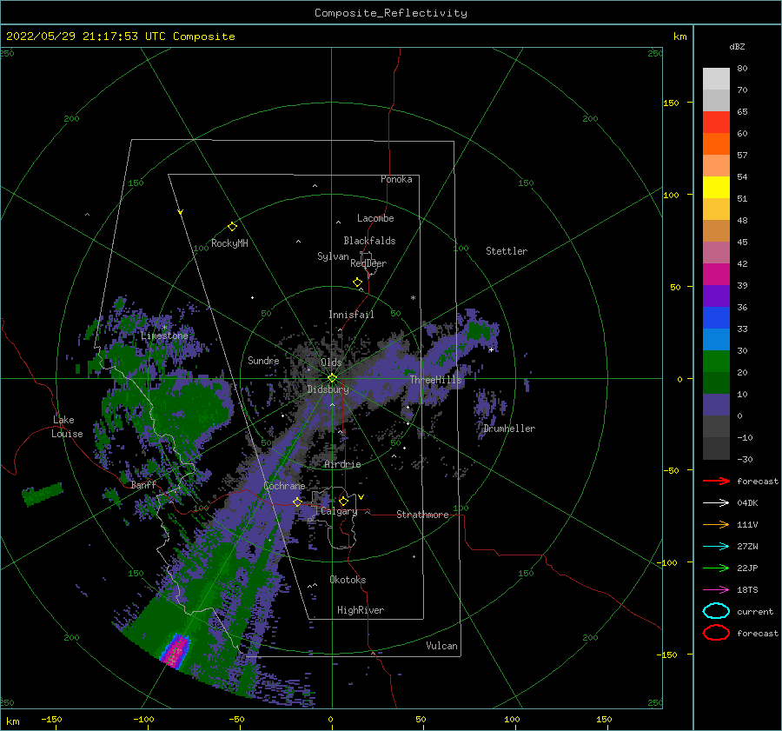Click the Blackfalds city label
This screenshot has height=731, width=782.
coord(369,241)
